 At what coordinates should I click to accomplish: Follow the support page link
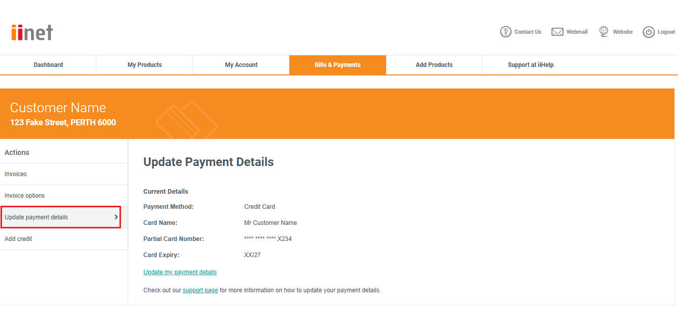[x=200, y=290]
